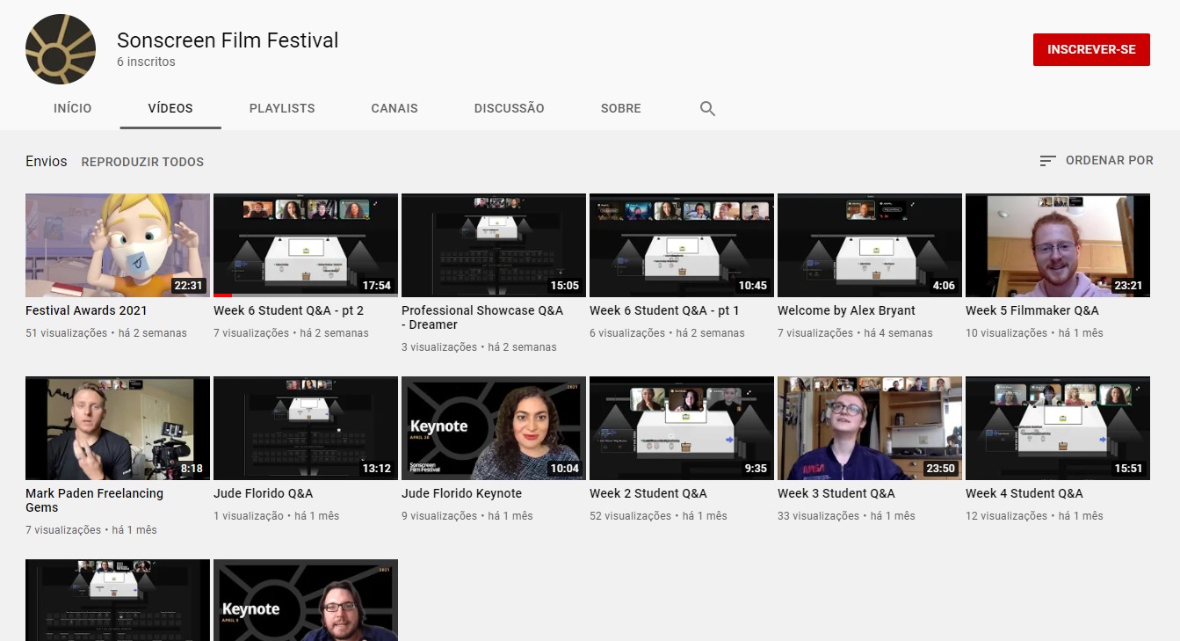
Task: Open the Playlists tab
Action: [x=281, y=109]
